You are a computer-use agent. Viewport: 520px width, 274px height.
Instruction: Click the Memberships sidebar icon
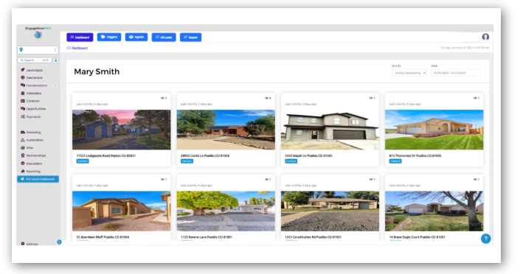23,155
